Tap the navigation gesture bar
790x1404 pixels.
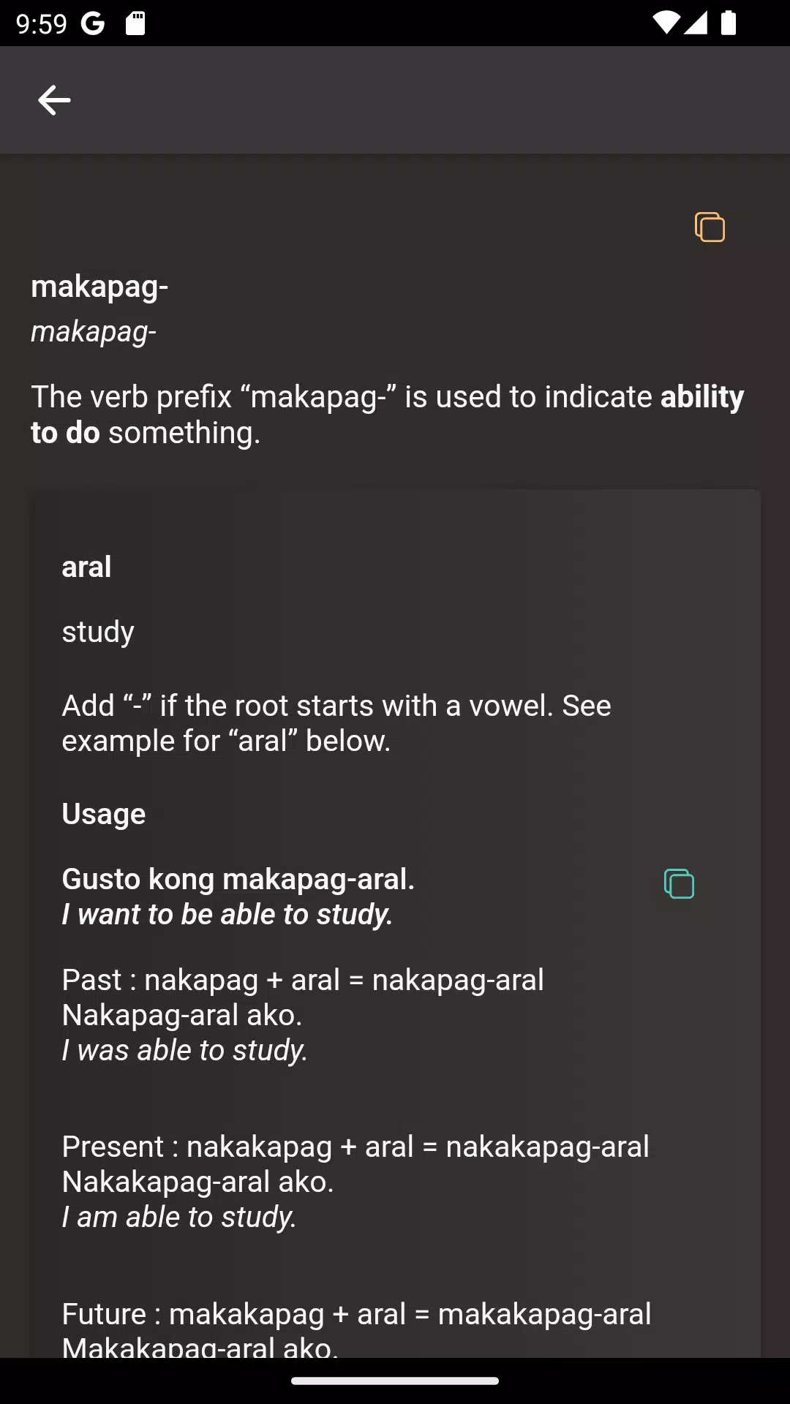click(395, 1381)
